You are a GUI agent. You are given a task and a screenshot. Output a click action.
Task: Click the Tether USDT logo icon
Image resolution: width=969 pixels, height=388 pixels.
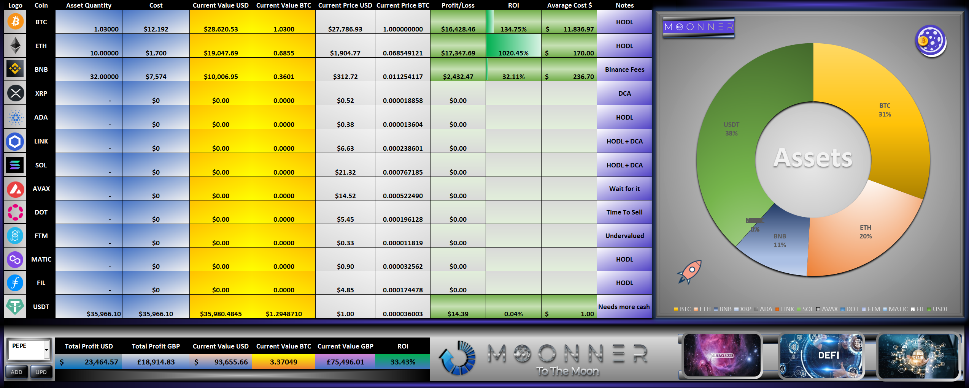coord(15,306)
